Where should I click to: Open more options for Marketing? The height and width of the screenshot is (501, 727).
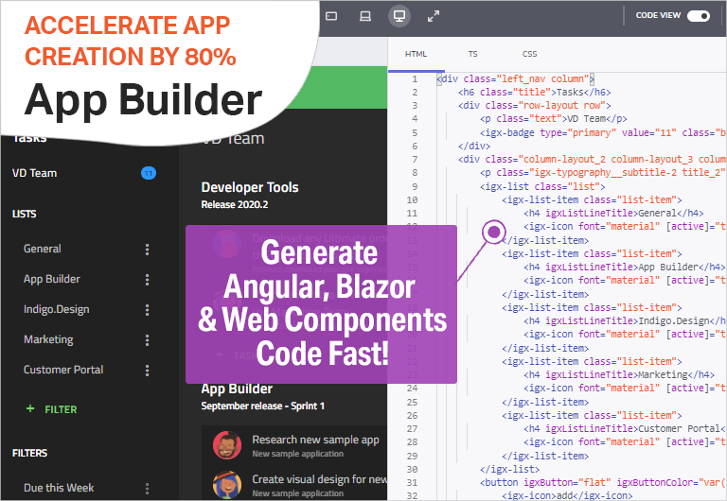tap(147, 340)
